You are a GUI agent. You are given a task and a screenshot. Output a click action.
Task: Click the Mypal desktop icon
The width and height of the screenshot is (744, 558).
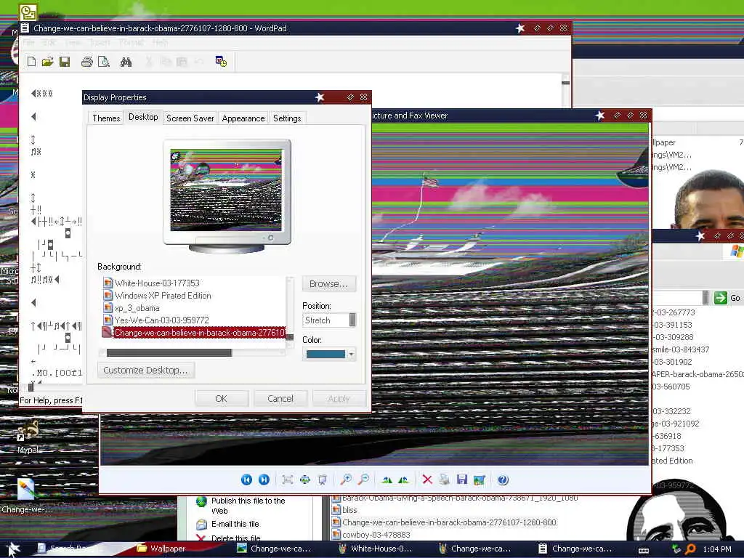pos(28,437)
